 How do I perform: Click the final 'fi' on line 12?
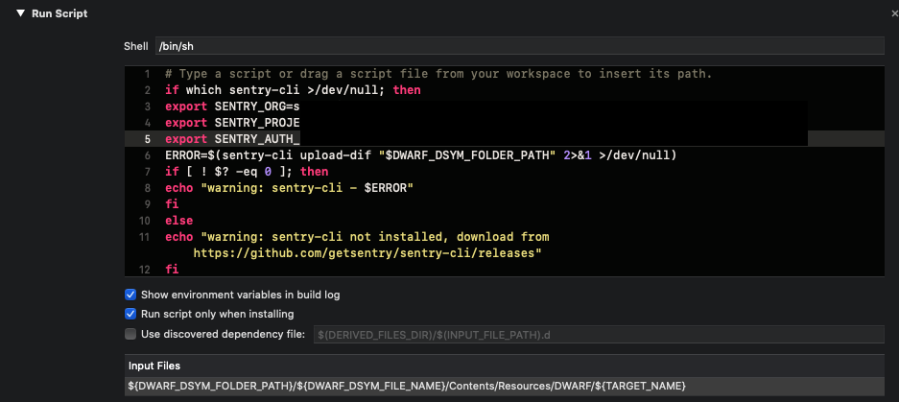coord(172,269)
